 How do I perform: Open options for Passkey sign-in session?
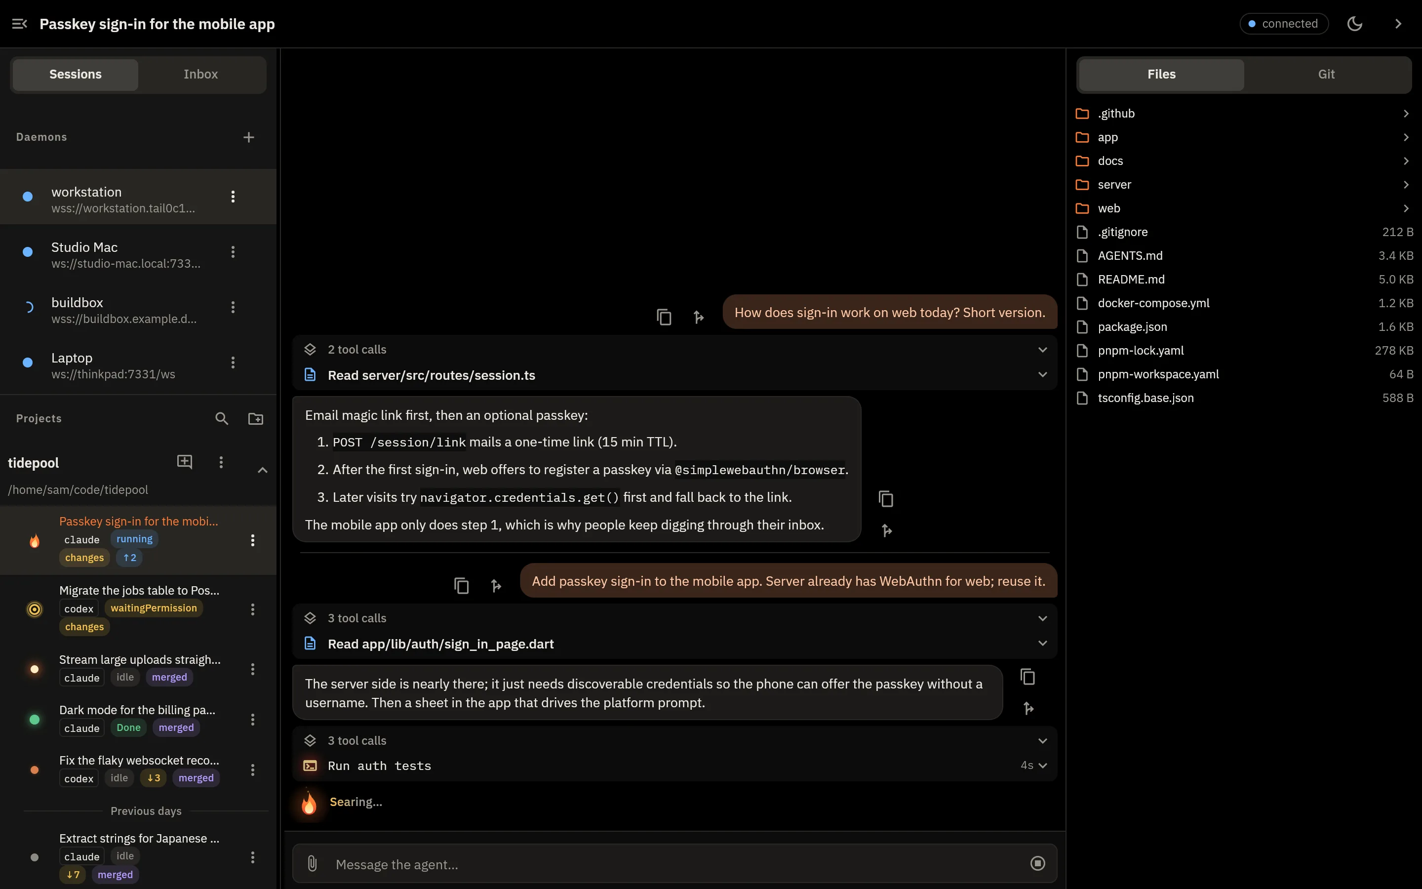pos(253,540)
